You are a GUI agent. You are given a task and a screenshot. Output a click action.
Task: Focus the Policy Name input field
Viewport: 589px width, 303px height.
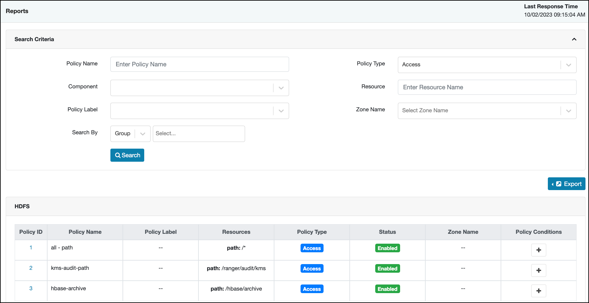pyautogui.click(x=199, y=64)
